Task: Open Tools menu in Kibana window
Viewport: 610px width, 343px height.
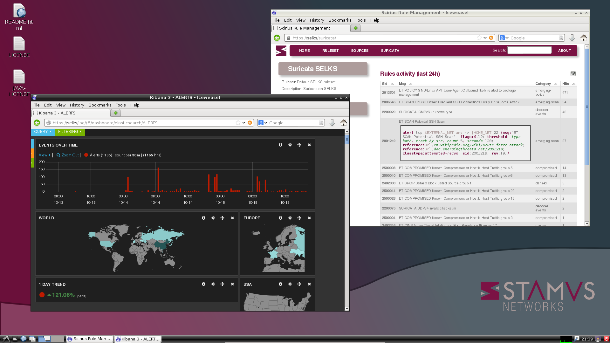Action: (x=120, y=105)
